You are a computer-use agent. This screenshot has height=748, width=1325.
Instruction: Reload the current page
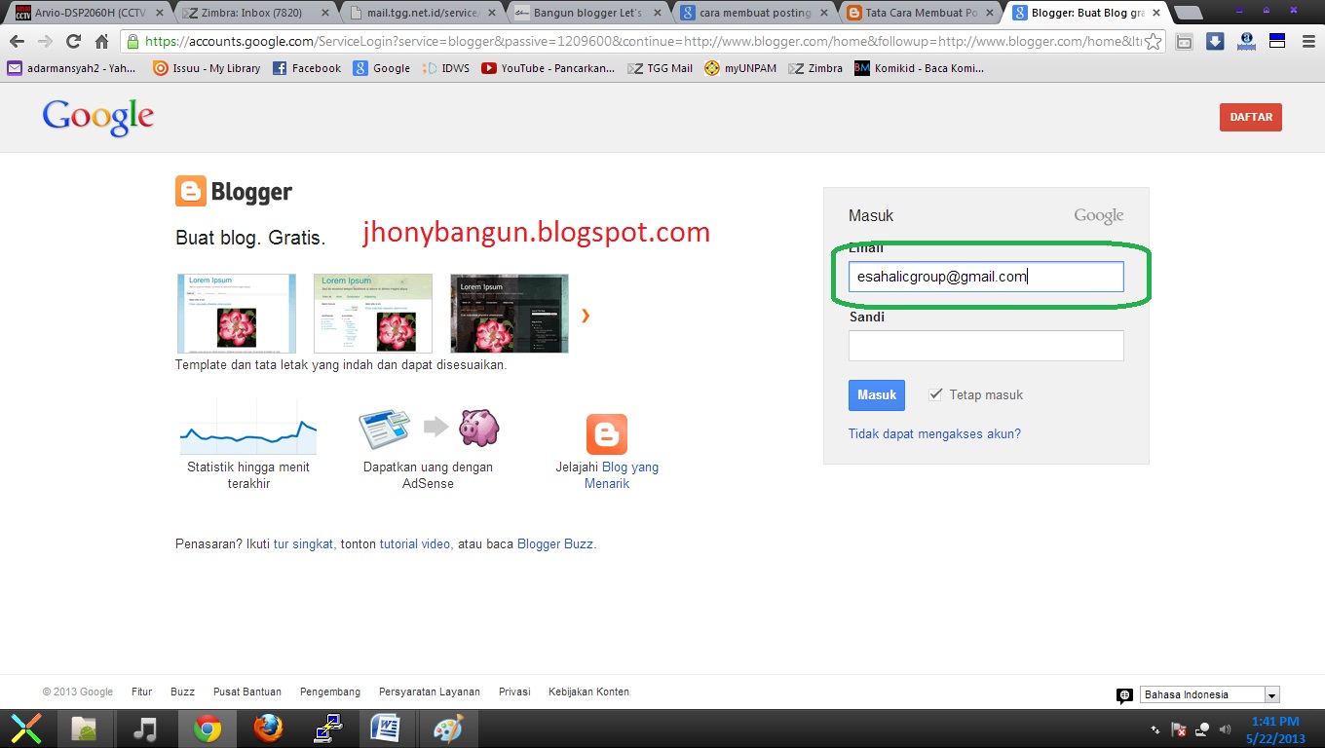click(73, 42)
